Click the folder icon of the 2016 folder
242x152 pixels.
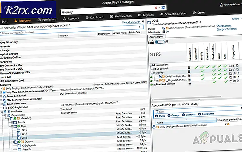click(18, 130)
